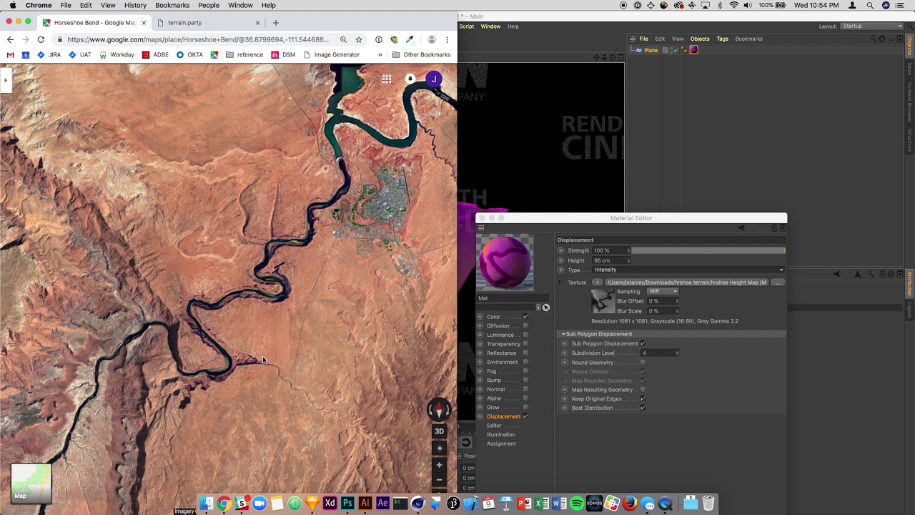Zoom out on the Google map
Screen dimensions: 915x515
(439, 480)
